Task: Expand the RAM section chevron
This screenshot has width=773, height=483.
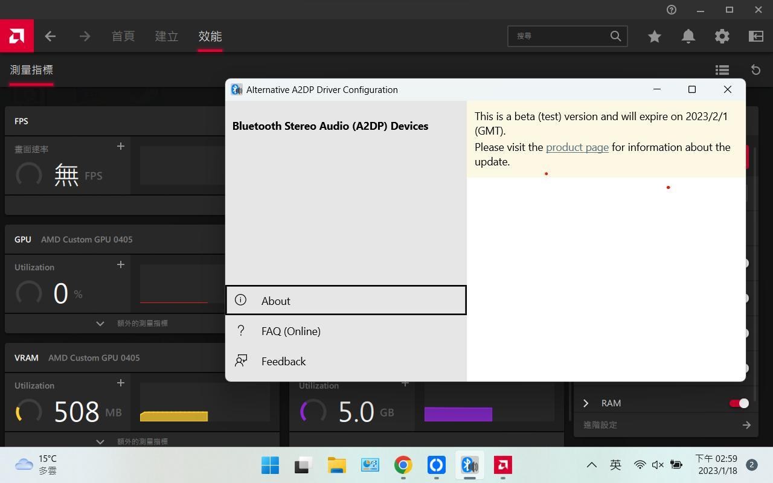Action: (x=585, y=403)
